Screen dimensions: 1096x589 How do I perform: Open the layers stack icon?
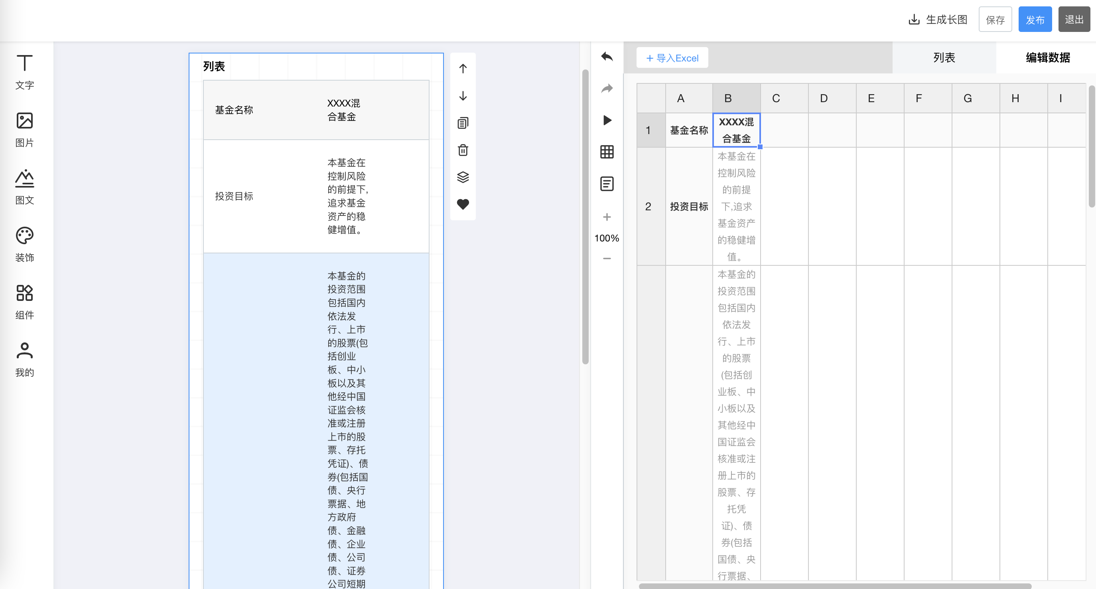tap(463, 177)
